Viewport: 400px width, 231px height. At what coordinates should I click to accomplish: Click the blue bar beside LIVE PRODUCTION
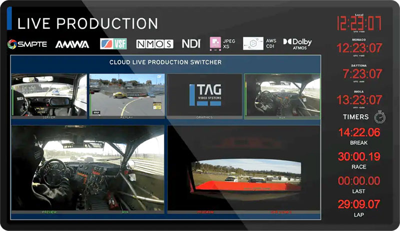(x=9, y=18)
